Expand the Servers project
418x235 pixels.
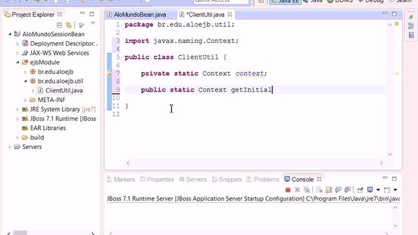tap(10, 147)
